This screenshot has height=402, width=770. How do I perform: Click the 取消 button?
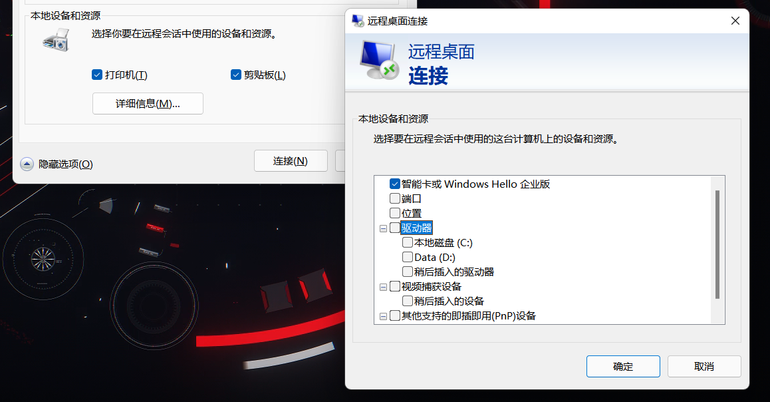tap(704, 367)
